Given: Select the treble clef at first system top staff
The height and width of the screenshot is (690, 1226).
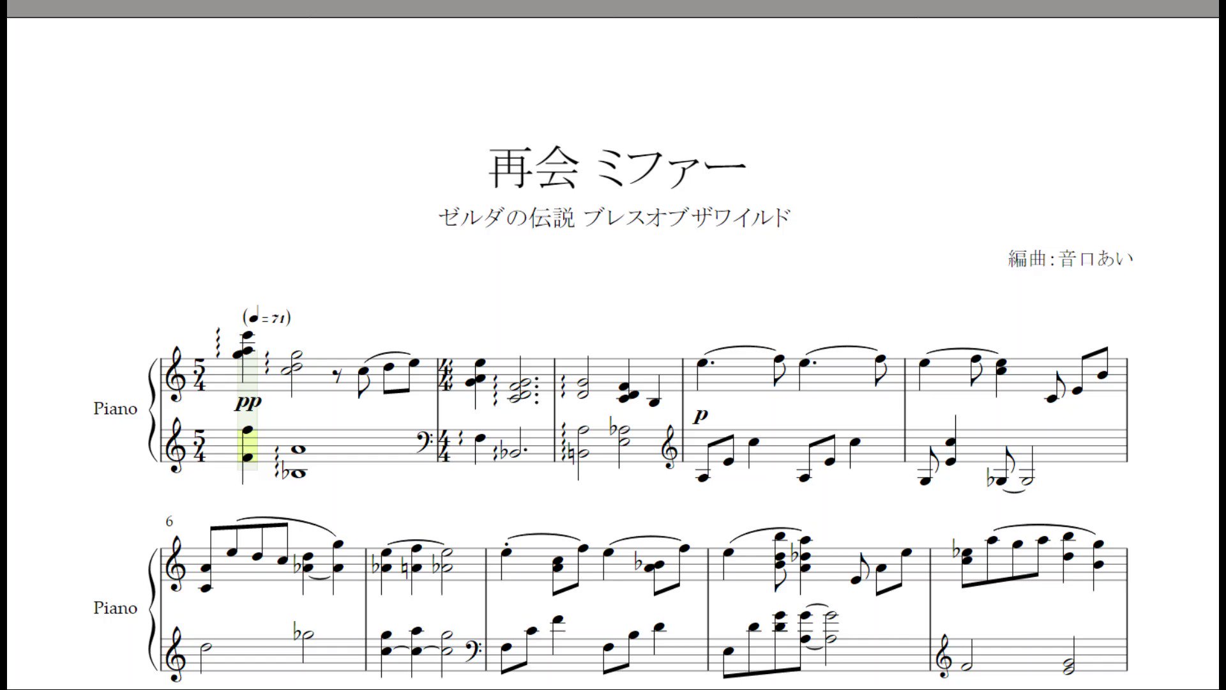Looking at the screenshot, I should [176, 375].
